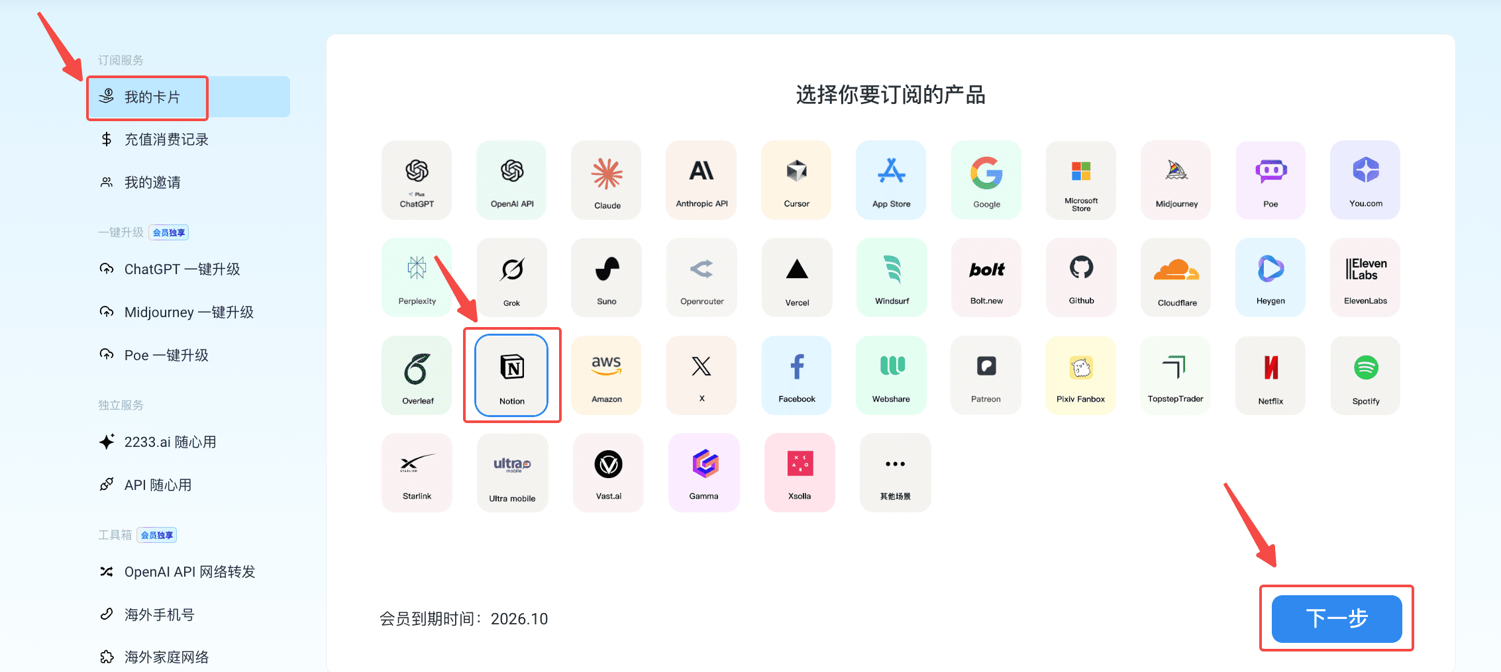
Task: Select the Pixiv Fanbox tile
Action: (x=1081, y=375)
